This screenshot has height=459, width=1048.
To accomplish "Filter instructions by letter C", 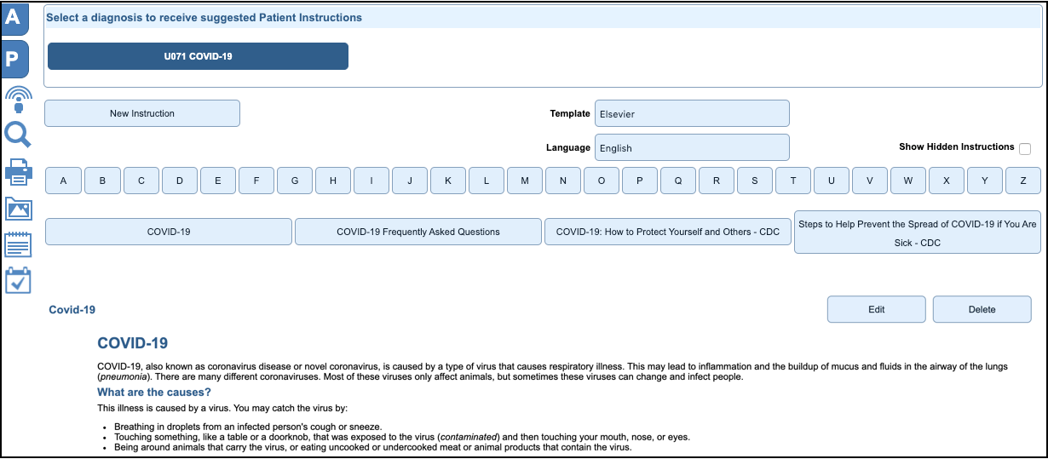I will [x=141, y=181].
